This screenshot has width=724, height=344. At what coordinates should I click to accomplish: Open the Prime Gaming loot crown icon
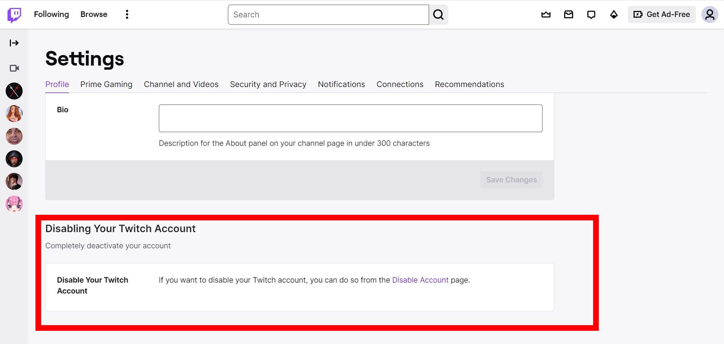point(546,14)
